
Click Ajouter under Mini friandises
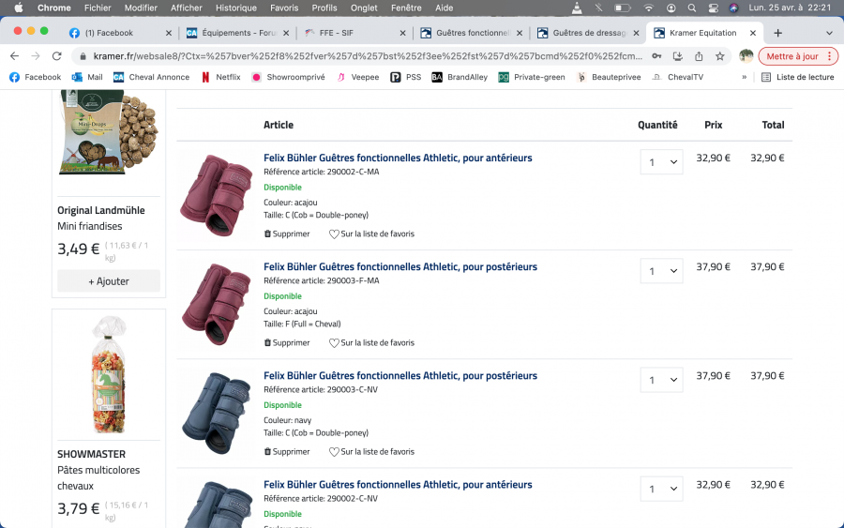pyautogui.click(x=109, y=280)
